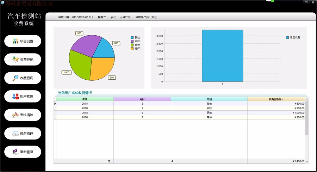Click the 收费金额合计 column header
Viewport: 317px width, 172px height.
(x=276, y=99)
